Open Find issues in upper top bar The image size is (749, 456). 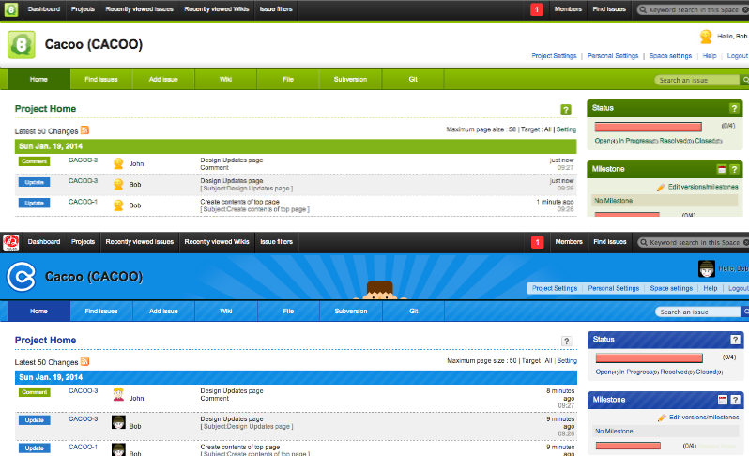tap(609, 9)
